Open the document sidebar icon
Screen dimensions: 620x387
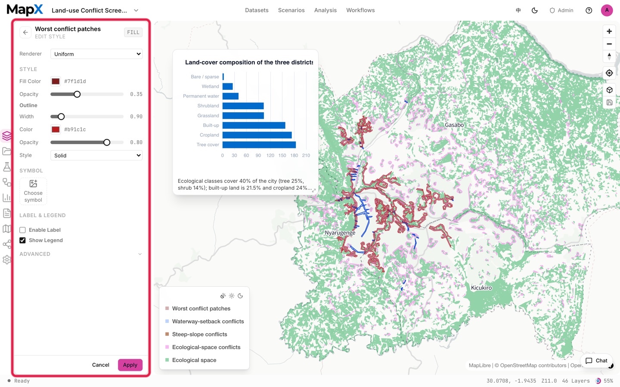pyautogui.click(x=6, y=213)
